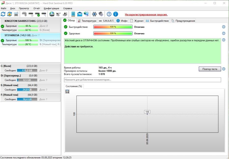Click the comment input field
Screen dimensions: 229x159
142,80
